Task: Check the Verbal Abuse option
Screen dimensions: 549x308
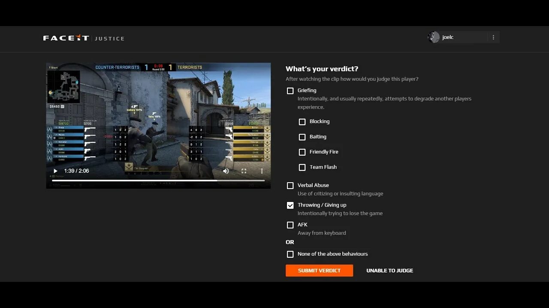Action: (x=290, y=185)
